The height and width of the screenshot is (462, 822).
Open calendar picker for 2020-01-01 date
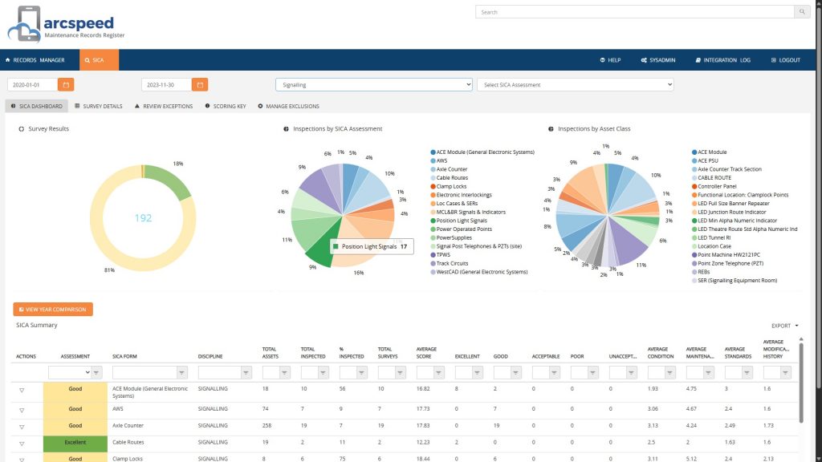[66, 84]
